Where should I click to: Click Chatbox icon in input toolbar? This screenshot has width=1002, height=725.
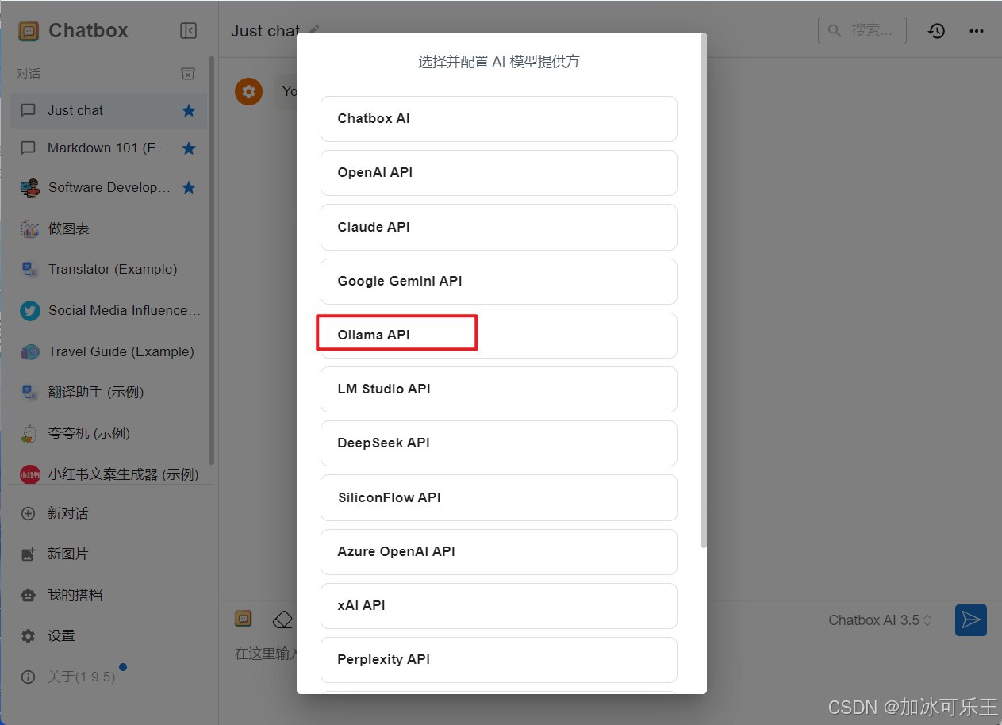pyautogui.click(x=244, y=620)
